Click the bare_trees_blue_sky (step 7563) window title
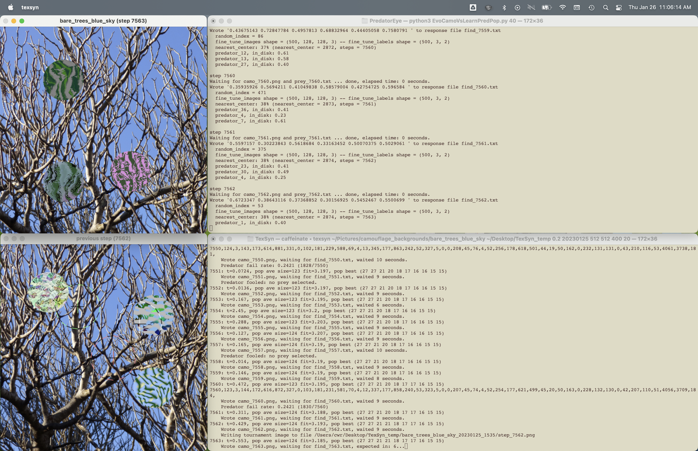This screenshot has width=698, height=451. (x=103, y=21)
